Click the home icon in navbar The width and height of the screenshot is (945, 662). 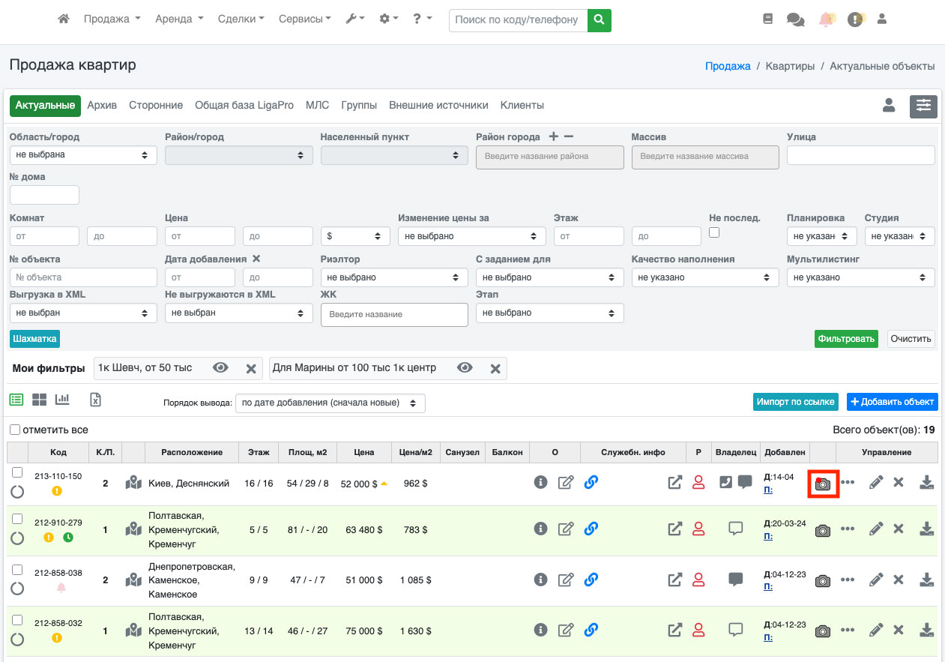(x=64, y=19)
